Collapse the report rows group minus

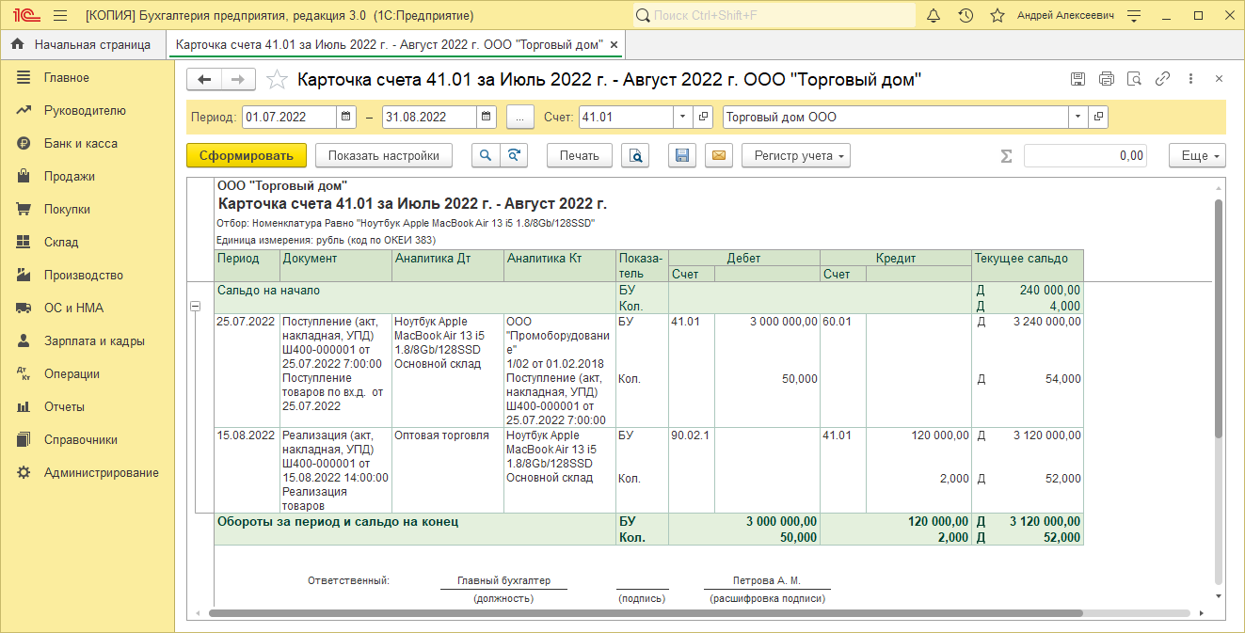[x=196, y=307]
